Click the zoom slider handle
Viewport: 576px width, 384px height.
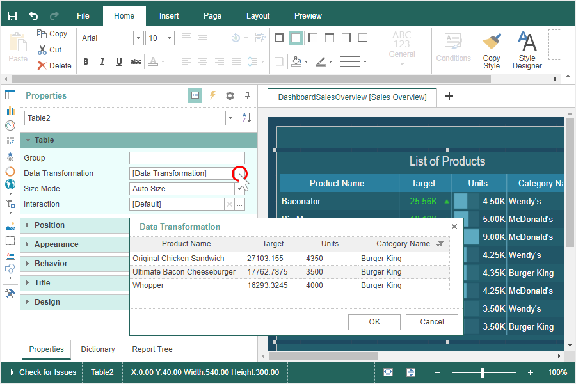[482, 372]
